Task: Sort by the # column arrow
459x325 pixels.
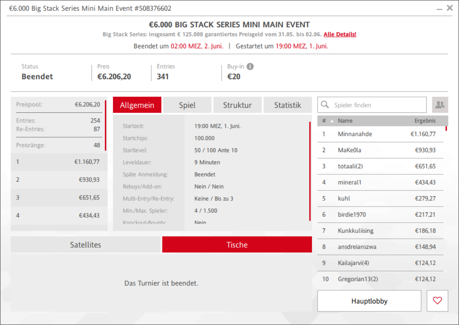Action: 332,121
